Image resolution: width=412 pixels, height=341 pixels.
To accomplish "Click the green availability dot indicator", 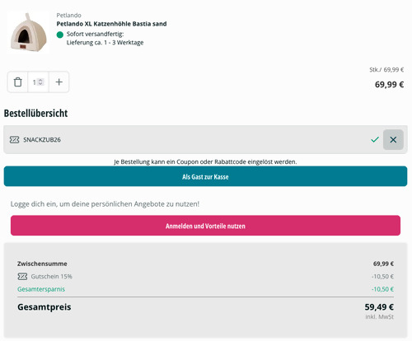I will pos(60,35).
